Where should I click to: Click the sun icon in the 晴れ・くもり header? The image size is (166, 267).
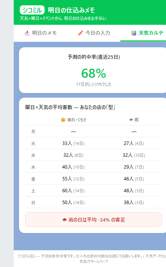pyautogui.click(x=63, y=120)
